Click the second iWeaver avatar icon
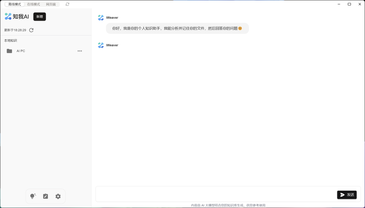 point(101,45)
